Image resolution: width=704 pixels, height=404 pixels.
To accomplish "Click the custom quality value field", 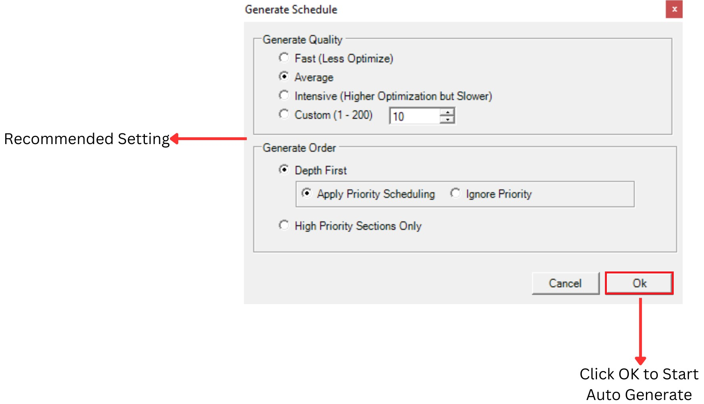I will (414, 116).
